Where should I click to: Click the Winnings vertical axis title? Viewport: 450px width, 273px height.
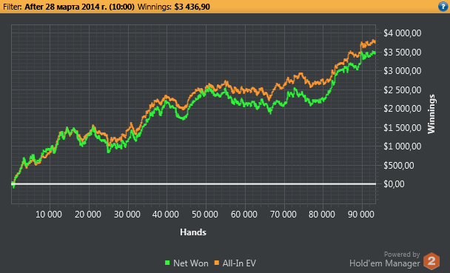(x=431, y=114)
